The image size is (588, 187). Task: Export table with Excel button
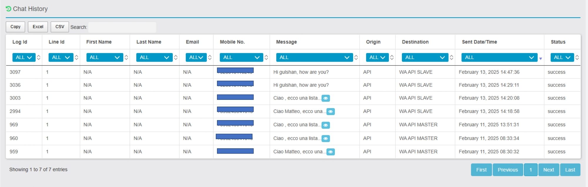[x=38, y=27]
